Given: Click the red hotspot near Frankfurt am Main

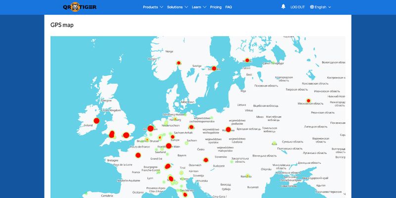Looking at the screenshot, I should pyautogui.click(x=169, y=146).
